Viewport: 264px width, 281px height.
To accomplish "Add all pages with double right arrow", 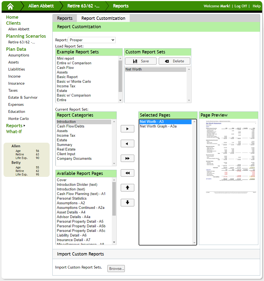I will tap(127, 158).
